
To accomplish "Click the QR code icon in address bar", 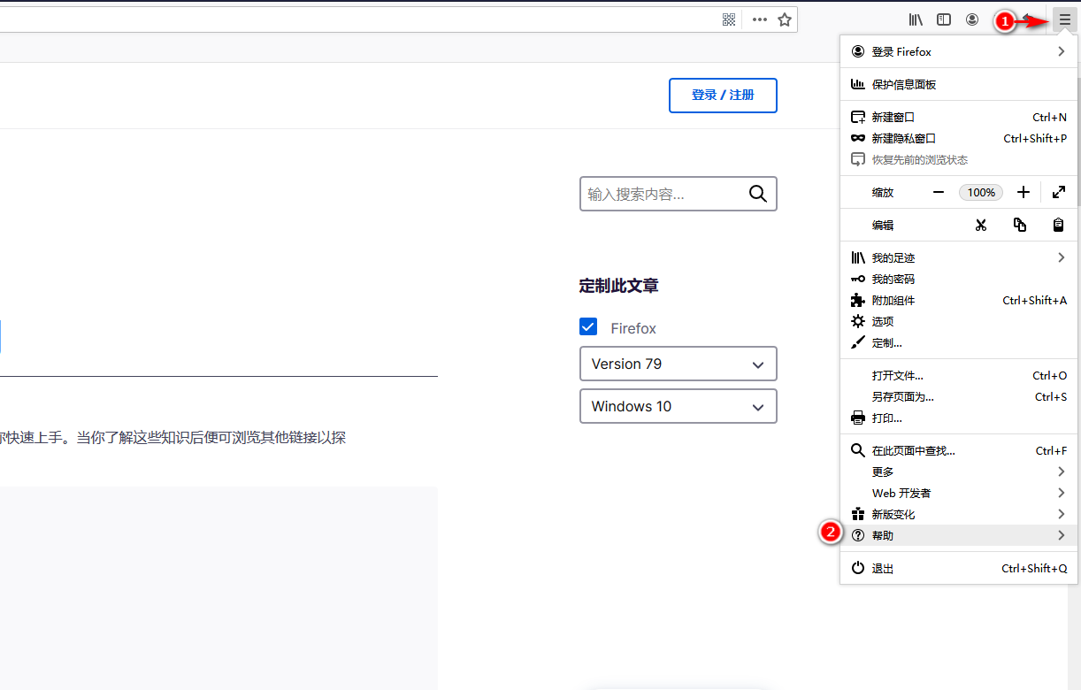I will 729,19.
